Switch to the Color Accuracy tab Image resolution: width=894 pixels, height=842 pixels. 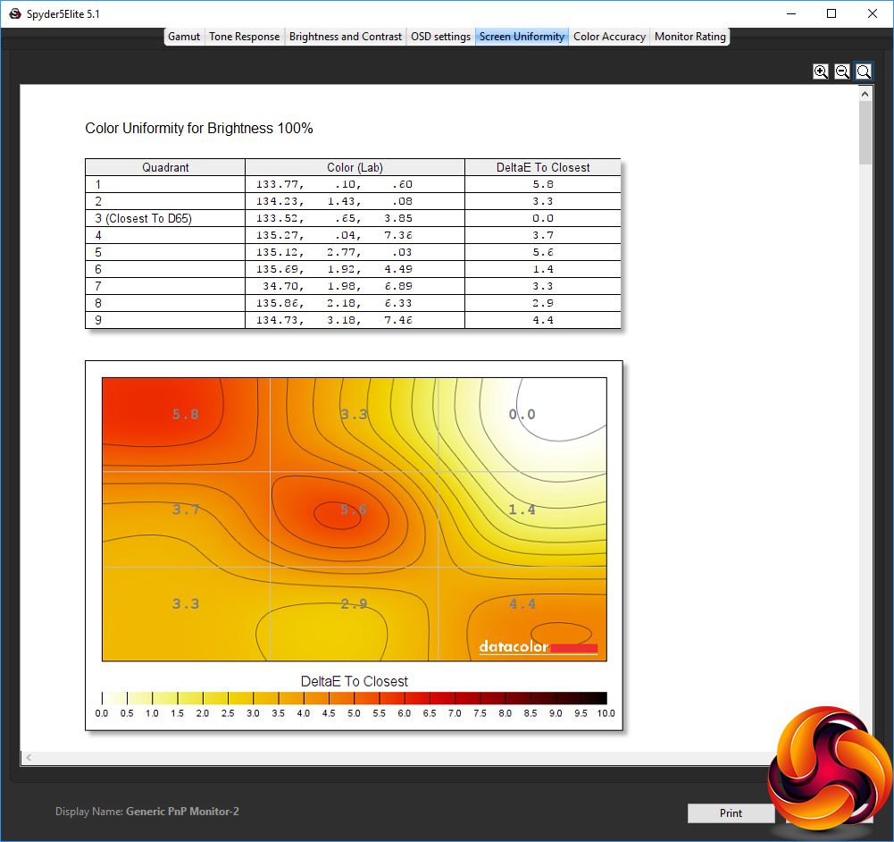609,37
